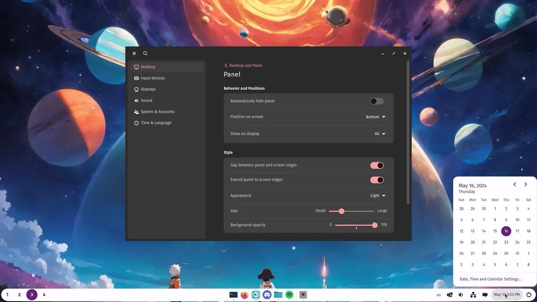Expand the Show on display dropdown
Viewport: 537px width, 302px height.
(x=379, y=133)
